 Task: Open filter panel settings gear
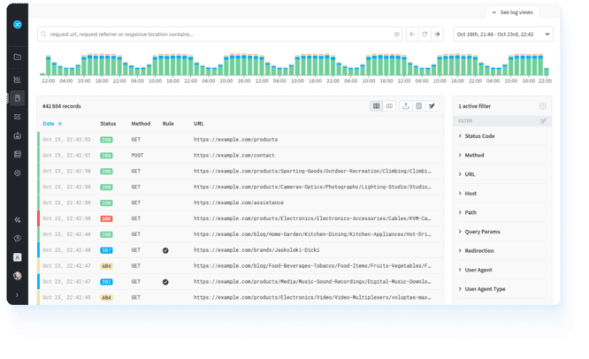pyautogui.click(x=543, y=106)
